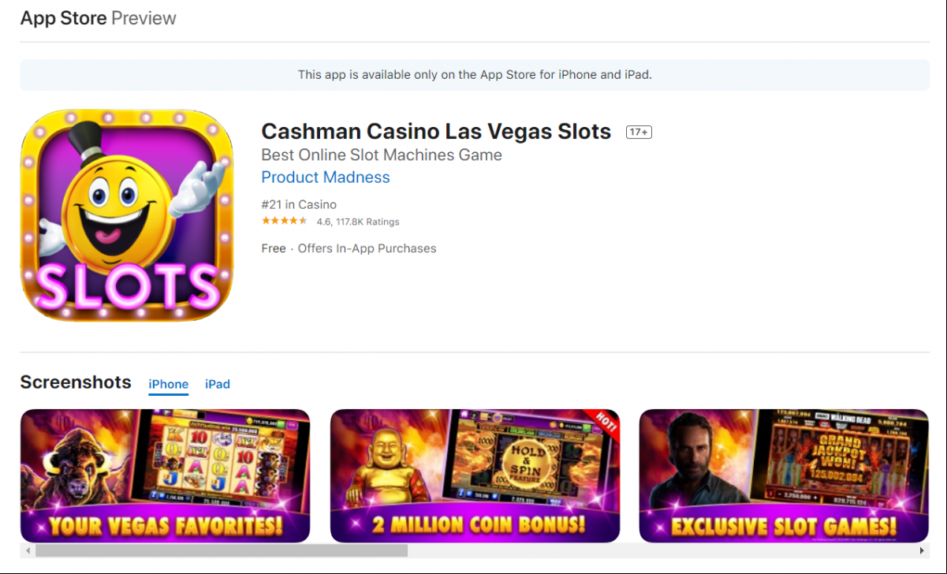Click the empty scrollbar track right of thumb
Image resolution: width=947 pixels, height=574 pixels.
[x=662, y=550]
